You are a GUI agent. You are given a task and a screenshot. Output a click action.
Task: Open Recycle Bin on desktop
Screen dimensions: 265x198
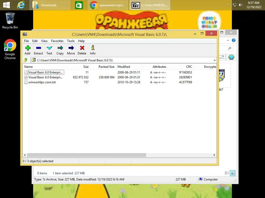pos(10,21)
